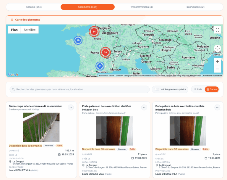Click the red cluster marker labeled 14
227x180 pixels.
point(94,31)
